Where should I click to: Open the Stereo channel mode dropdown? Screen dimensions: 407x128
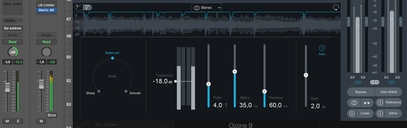coord(207,8)
